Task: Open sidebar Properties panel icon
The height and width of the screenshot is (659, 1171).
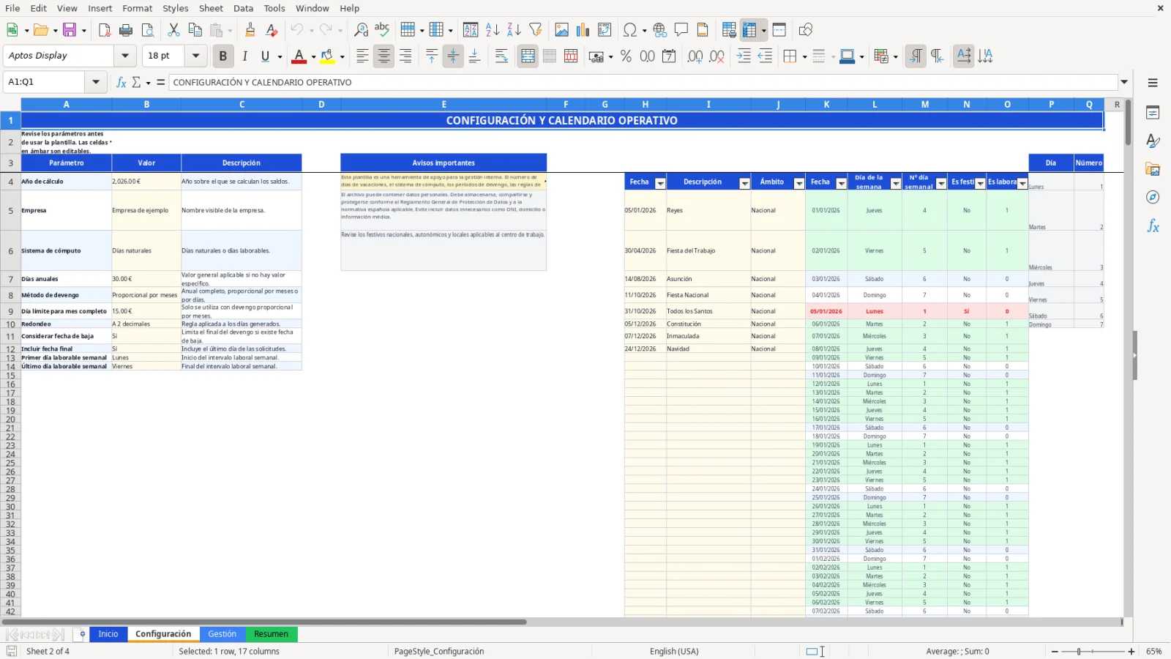Action: (x=1153, y=113)
